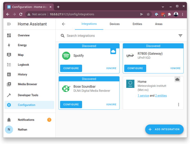
Task: Navigate back in browser
Action: tap(8, 14)
